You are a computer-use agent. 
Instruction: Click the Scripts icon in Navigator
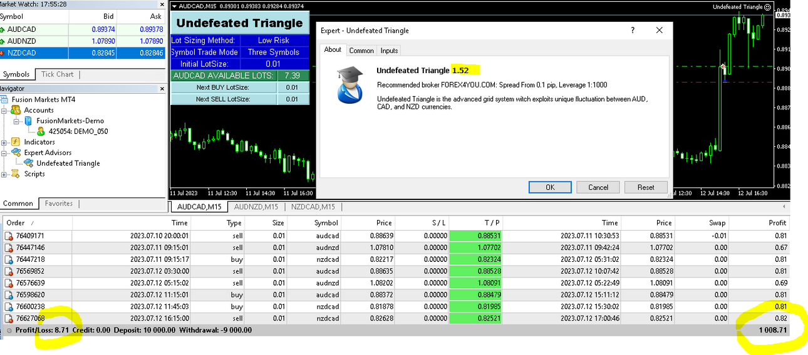[16, 174]
